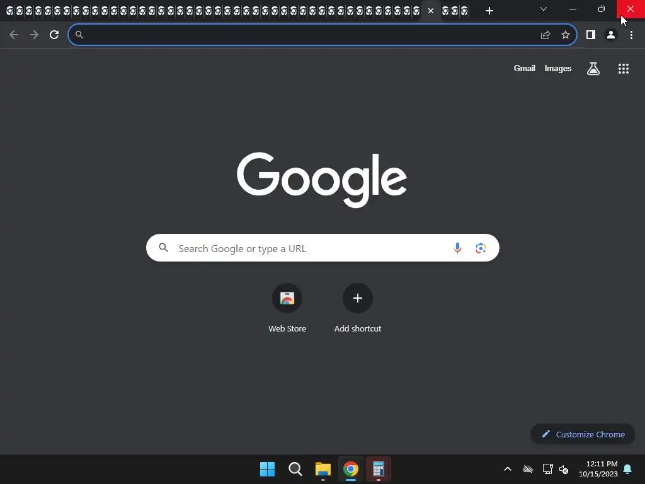This screenshot has width=645, height=484.
Task: Search by image with Google Lens
Action: click(481, 248)
